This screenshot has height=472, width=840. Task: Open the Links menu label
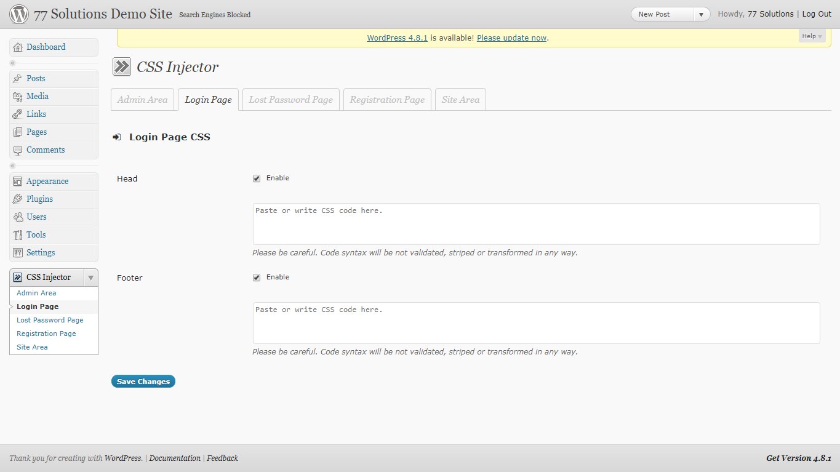pyautogui.click(x=36, y=114)
